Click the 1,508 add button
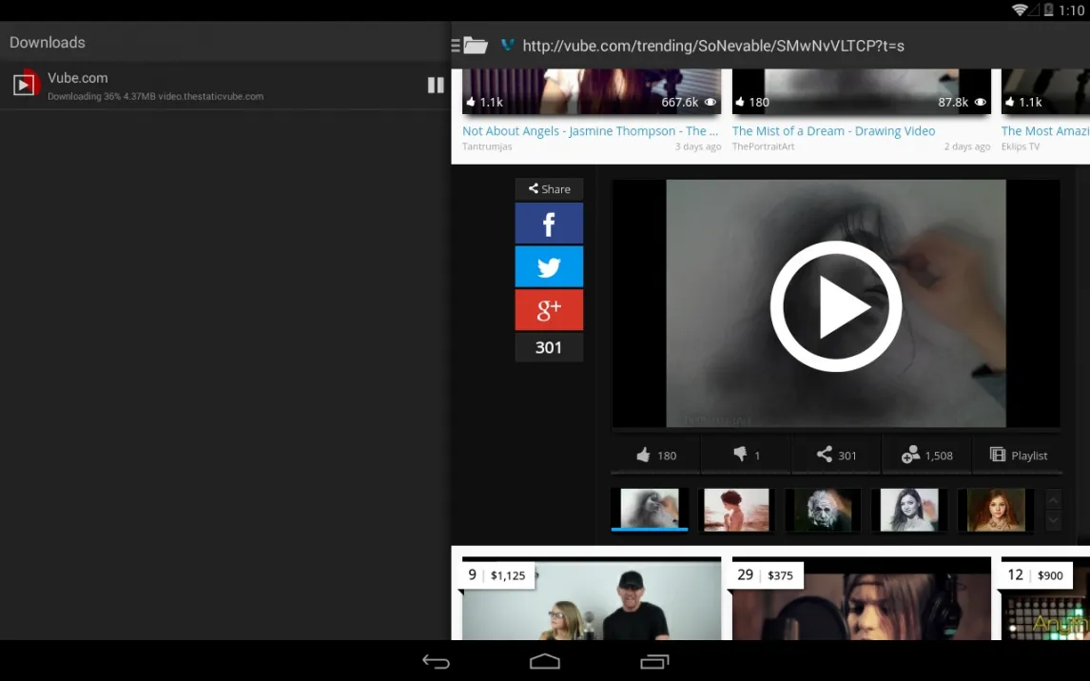This screenshot has height=681, width=1090. [926, 456]
